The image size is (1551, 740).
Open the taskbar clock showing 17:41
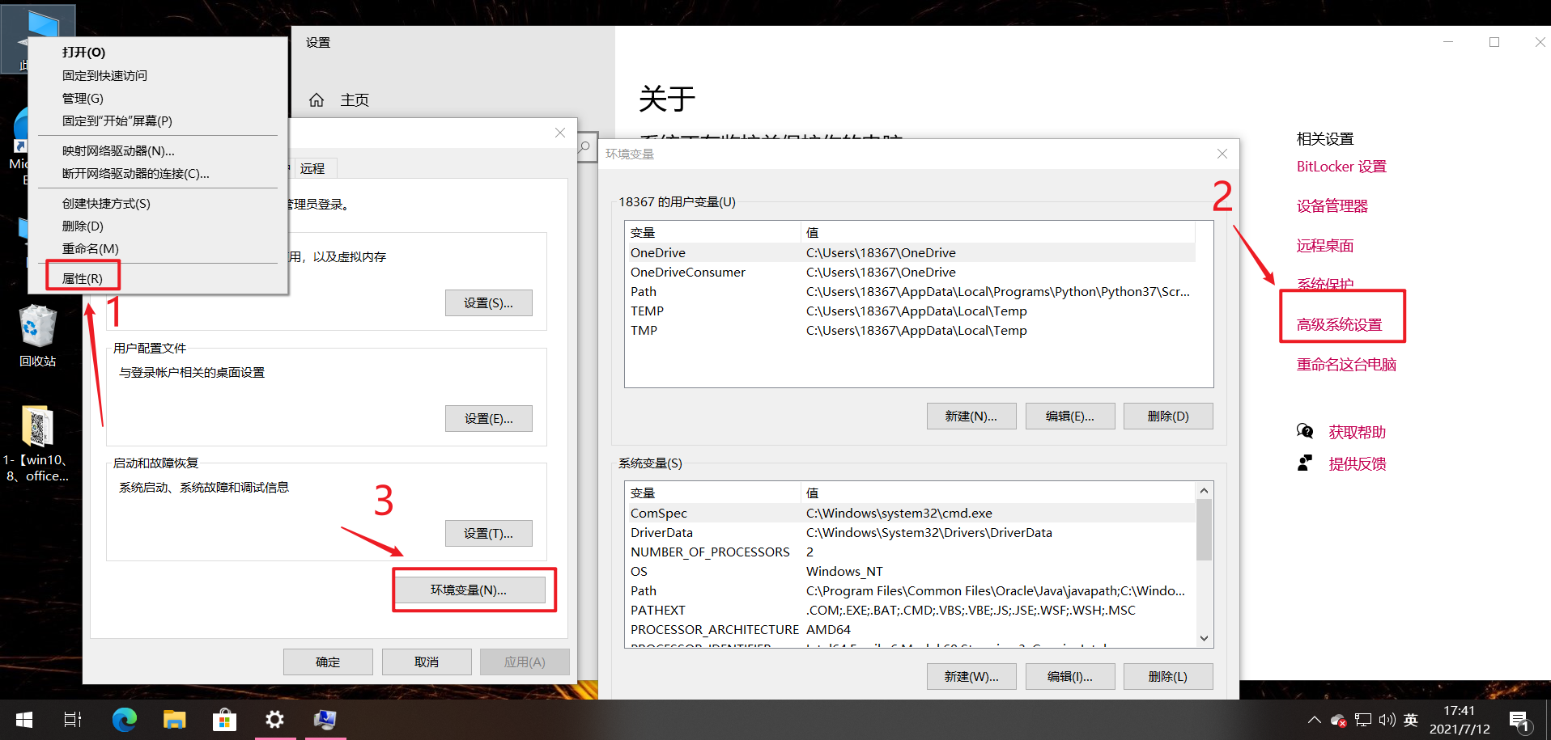click(x=1460, y=720)
